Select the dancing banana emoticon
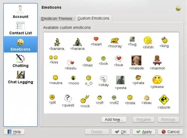Screen dimensions: 187x138 [x=57, y=42]
